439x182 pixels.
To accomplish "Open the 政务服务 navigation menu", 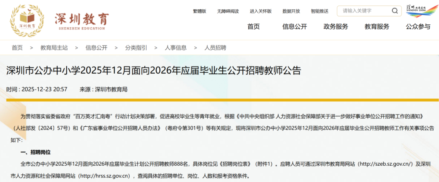I will pyautogui.click(x=336, y=27).
